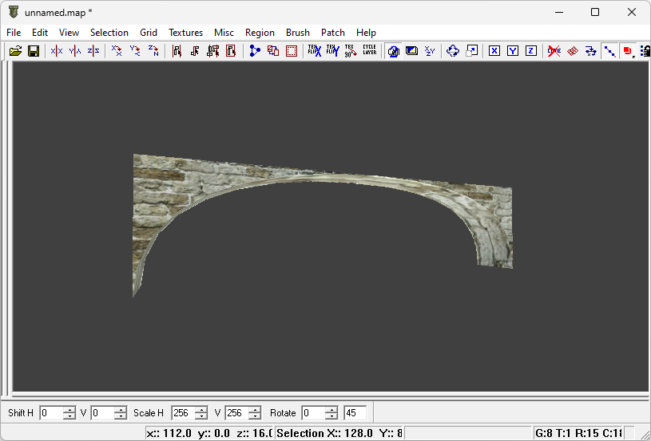The height and width of the screenshot is (441, 651).
Task: Click the red-crossed Cubic Clipping icon
Action: point(554,51)
